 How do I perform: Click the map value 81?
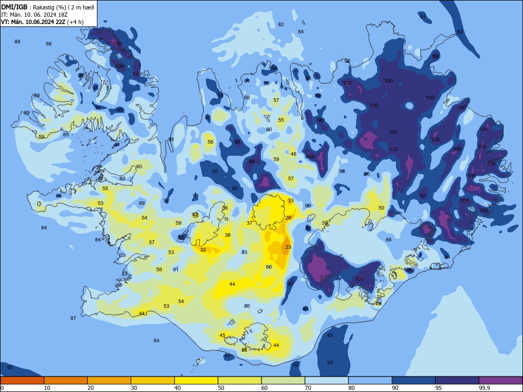tap(175, 270)
